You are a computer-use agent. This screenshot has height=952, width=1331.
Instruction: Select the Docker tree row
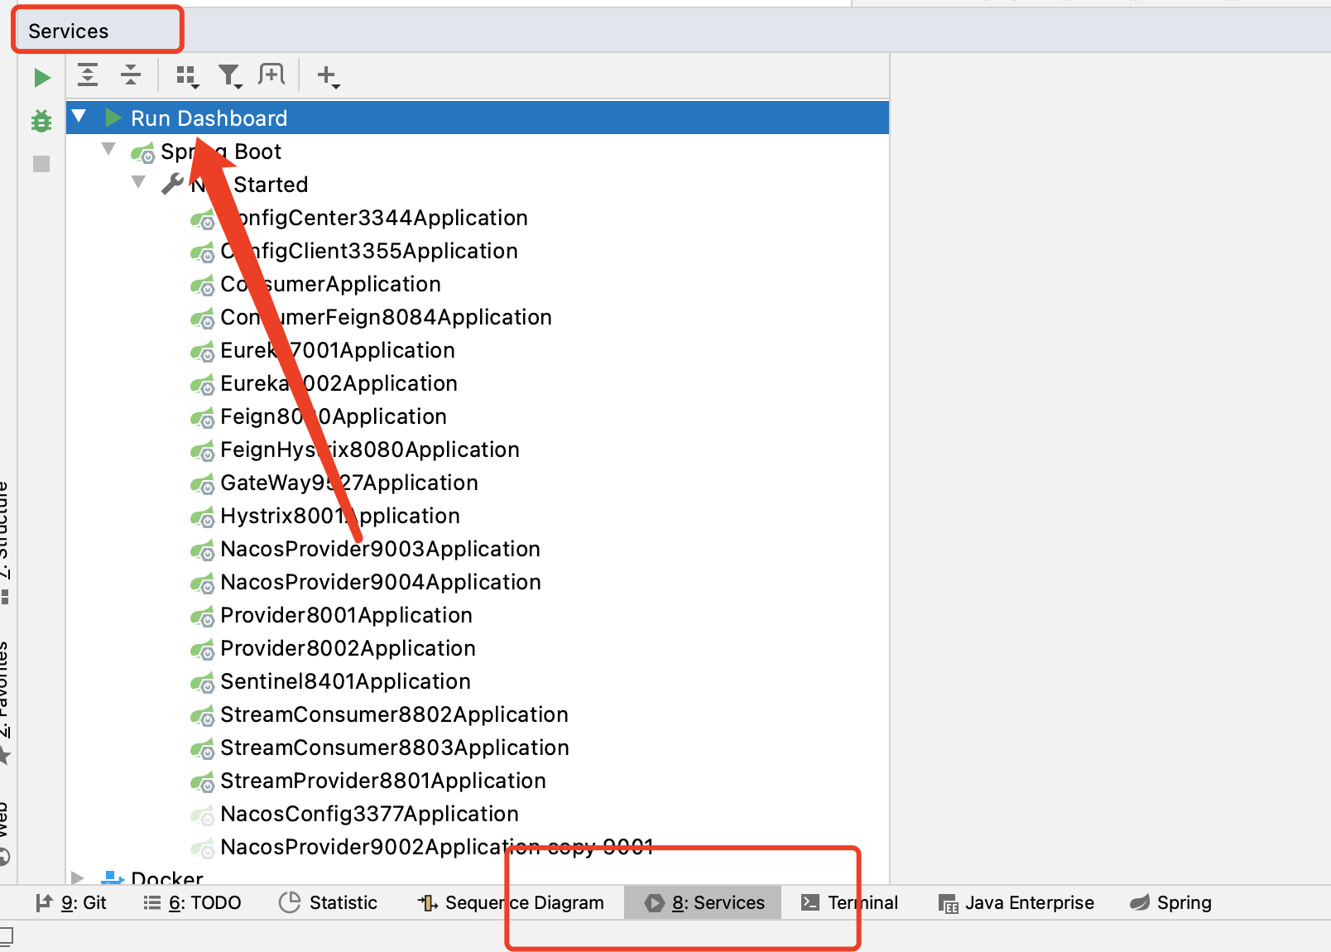[478, 876]
